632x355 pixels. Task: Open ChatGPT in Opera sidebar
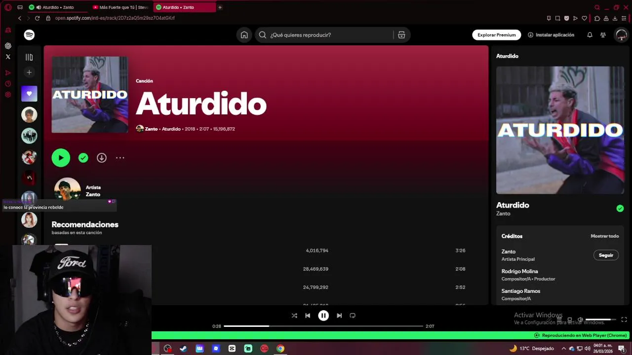[x=8, y=46]
